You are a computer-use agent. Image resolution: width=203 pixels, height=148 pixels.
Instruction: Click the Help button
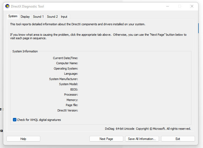23,139
